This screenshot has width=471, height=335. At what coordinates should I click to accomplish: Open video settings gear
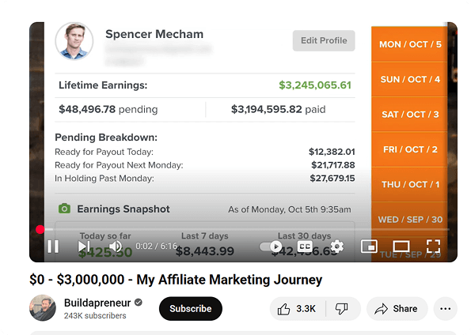pyautogui.click(x=337, y=247)
